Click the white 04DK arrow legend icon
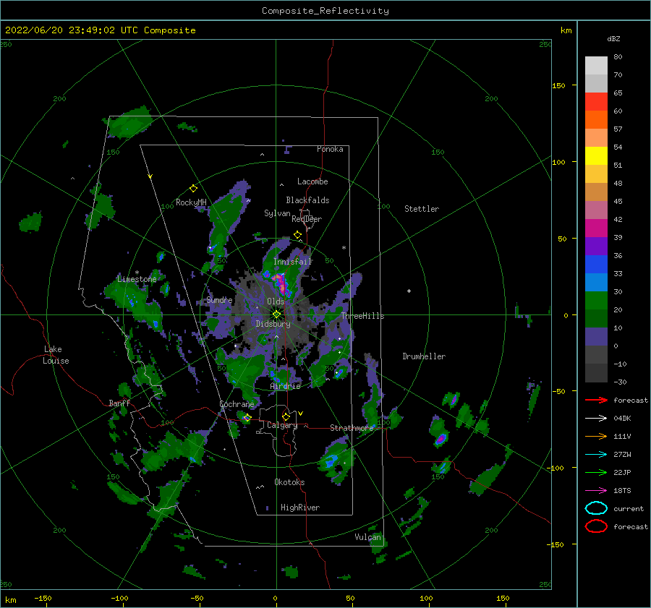This screenshot has height=608, width=651. click(x=596, y=418)
